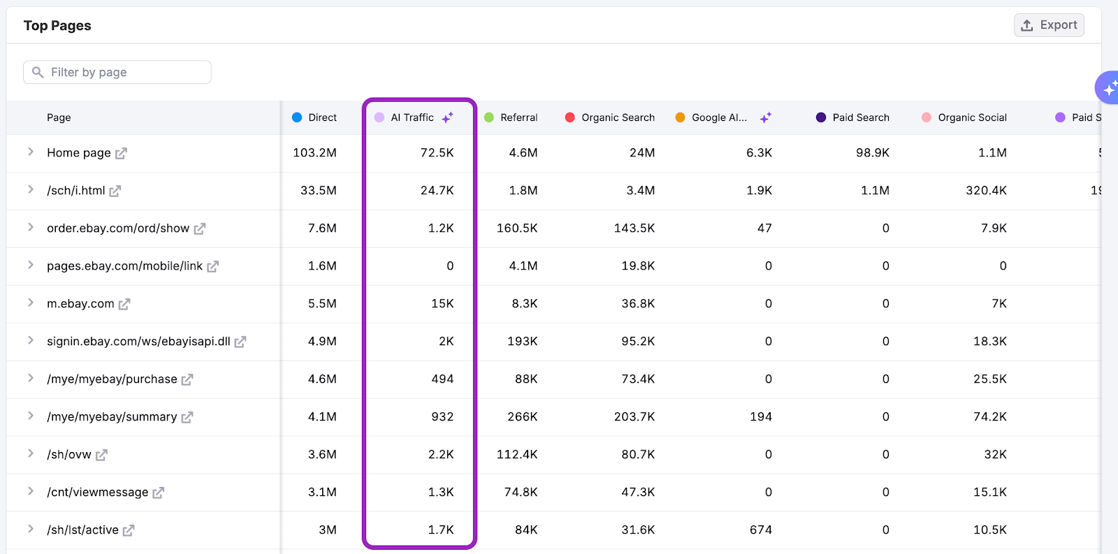
Task: Expand the Home page row
Action: point(31,152)
